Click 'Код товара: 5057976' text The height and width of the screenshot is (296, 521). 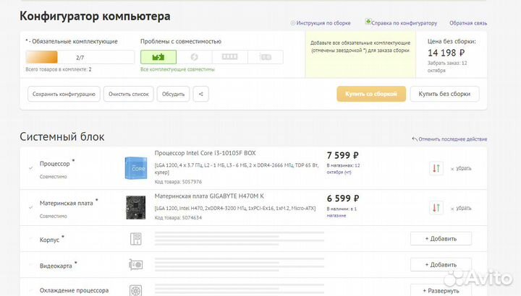[x=178, y=182]
